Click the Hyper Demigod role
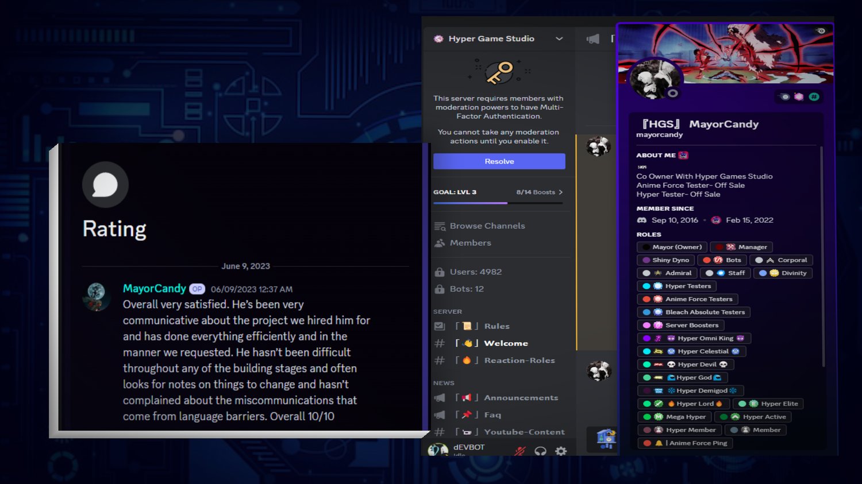This screenshot has width=862, height=484. [690, 390]
